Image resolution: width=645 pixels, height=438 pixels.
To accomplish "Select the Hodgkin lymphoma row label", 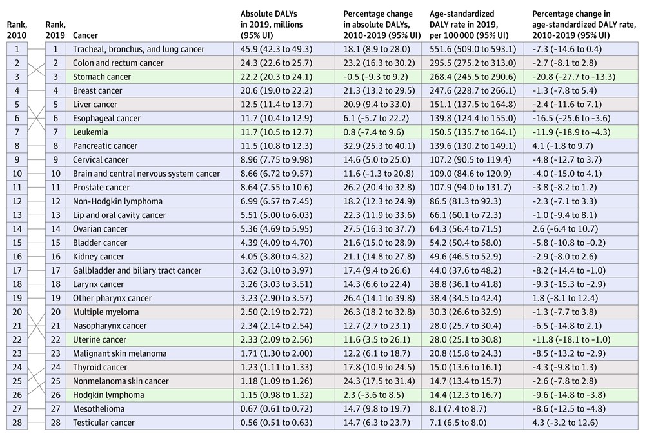I will (108, 395).
